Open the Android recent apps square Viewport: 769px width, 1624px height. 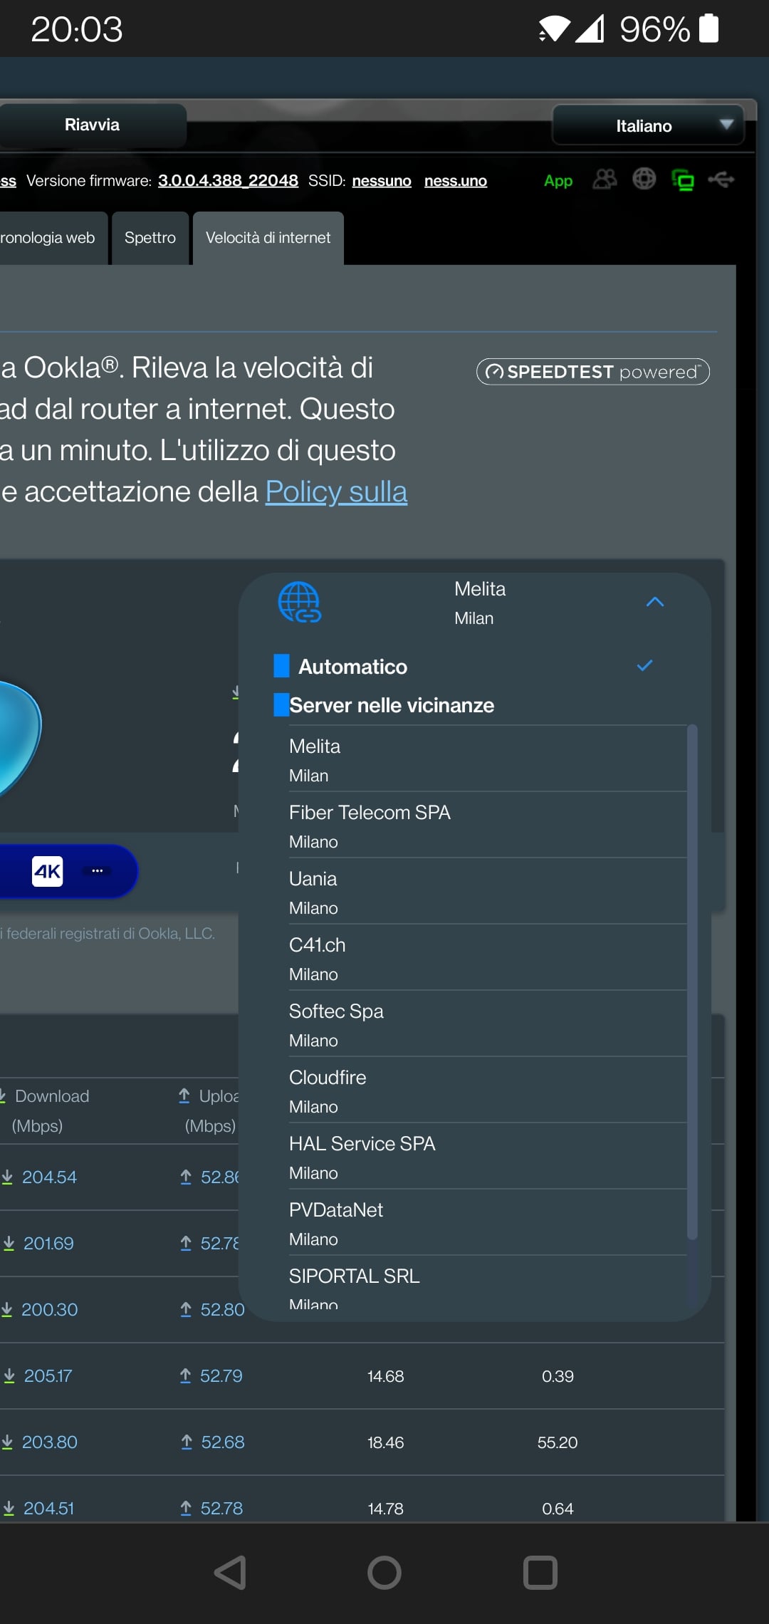[540, 1573]
